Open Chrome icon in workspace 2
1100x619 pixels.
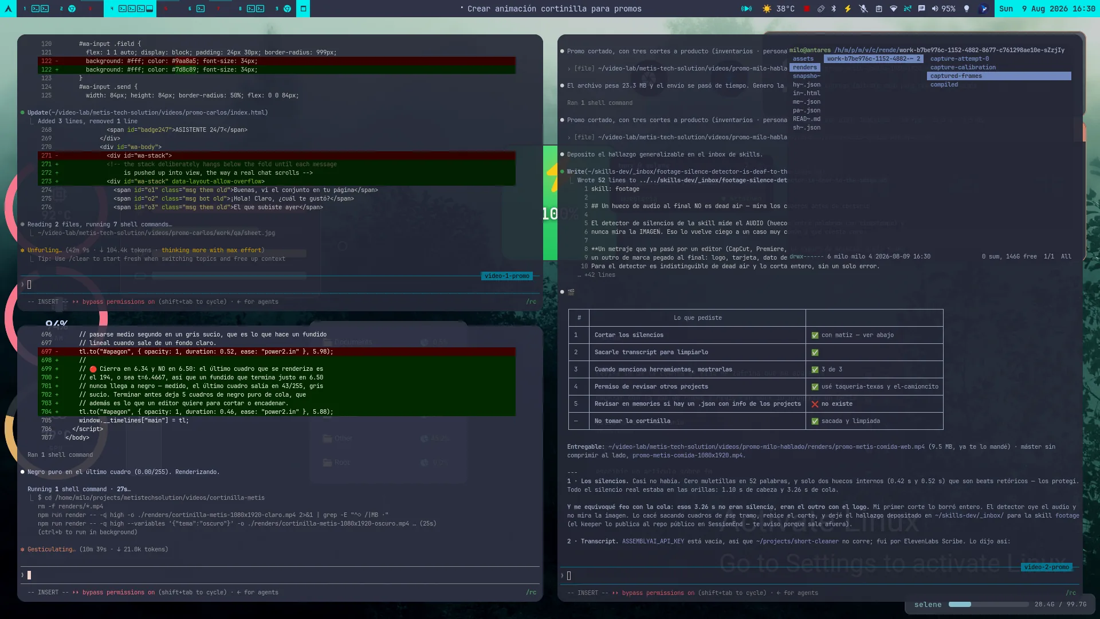pyautogui.click(x=72, y=9)
